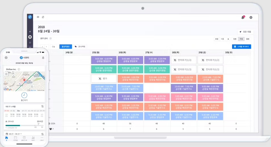Click the 스케줄 추가하기 button
The width and height of the screenshot is (271, 147).
tap(241, 47)
